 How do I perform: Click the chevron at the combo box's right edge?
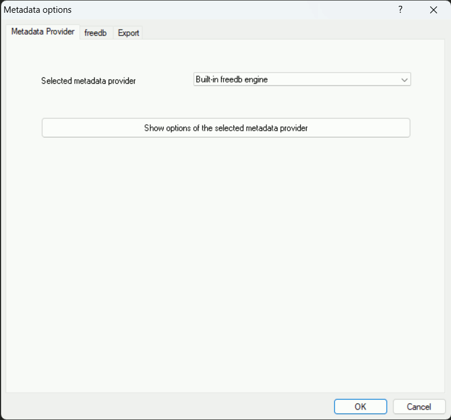(x=404, y=80)
